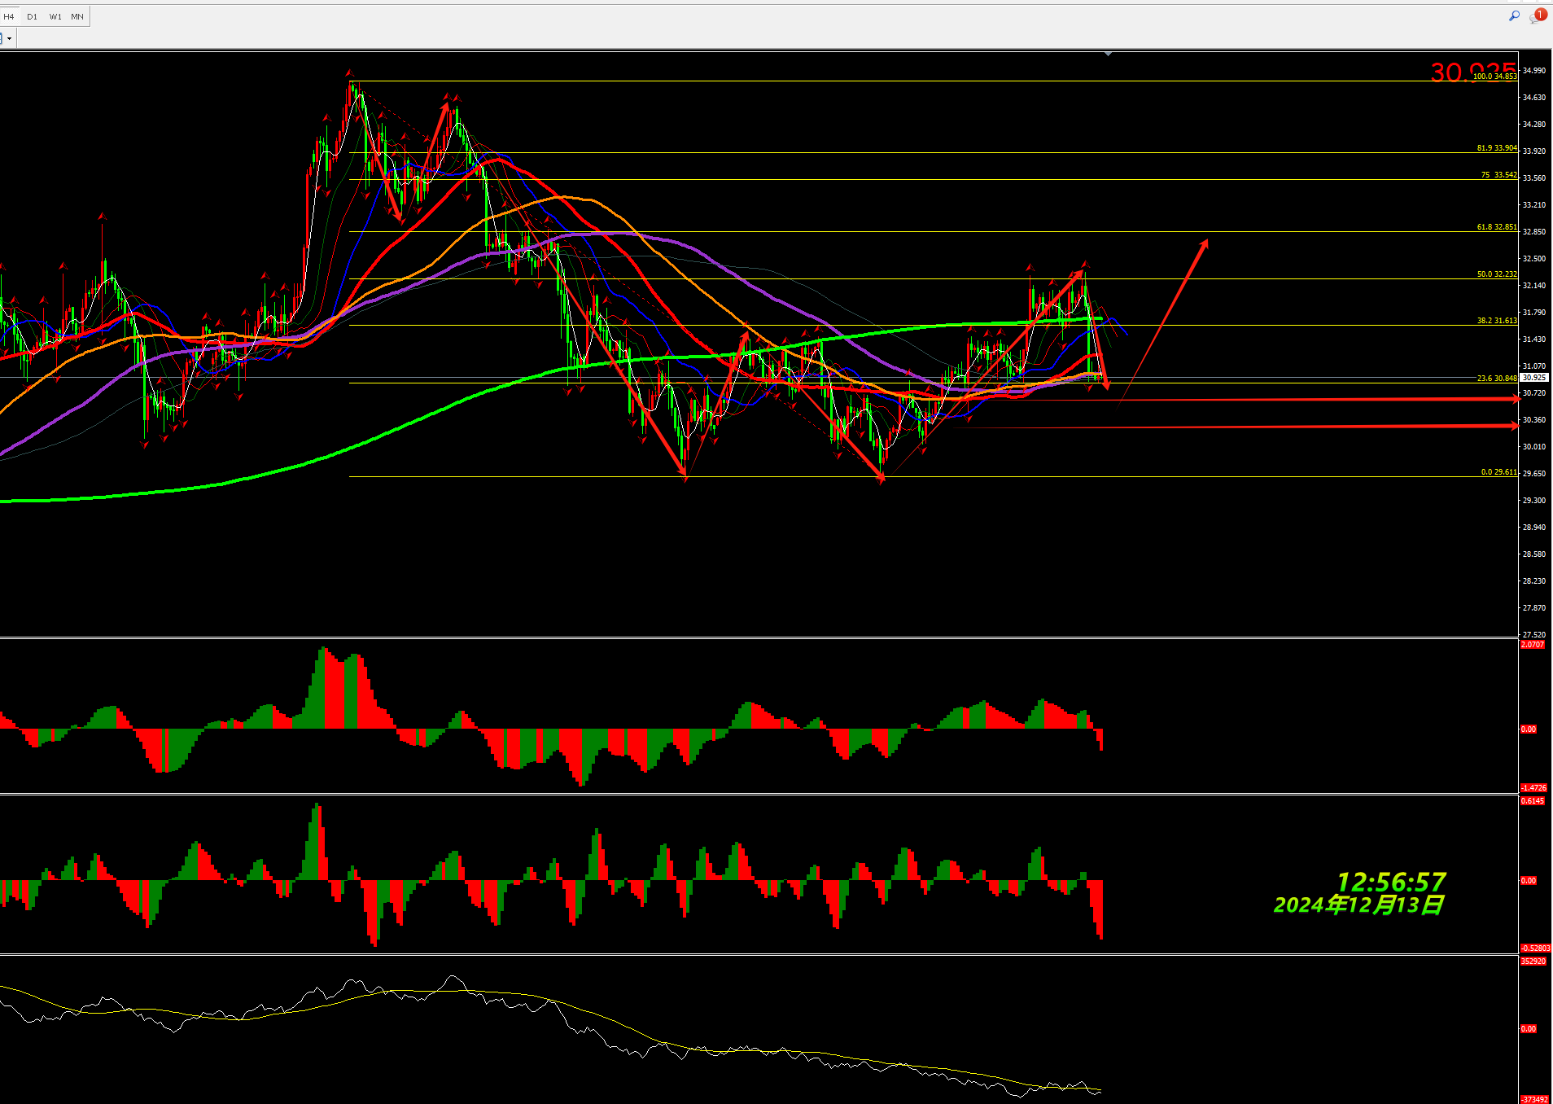The width and height of the screenshot is (1553, 1104).
Task: Switch to the MN monthly timeframe
Action: pos(77,16)
